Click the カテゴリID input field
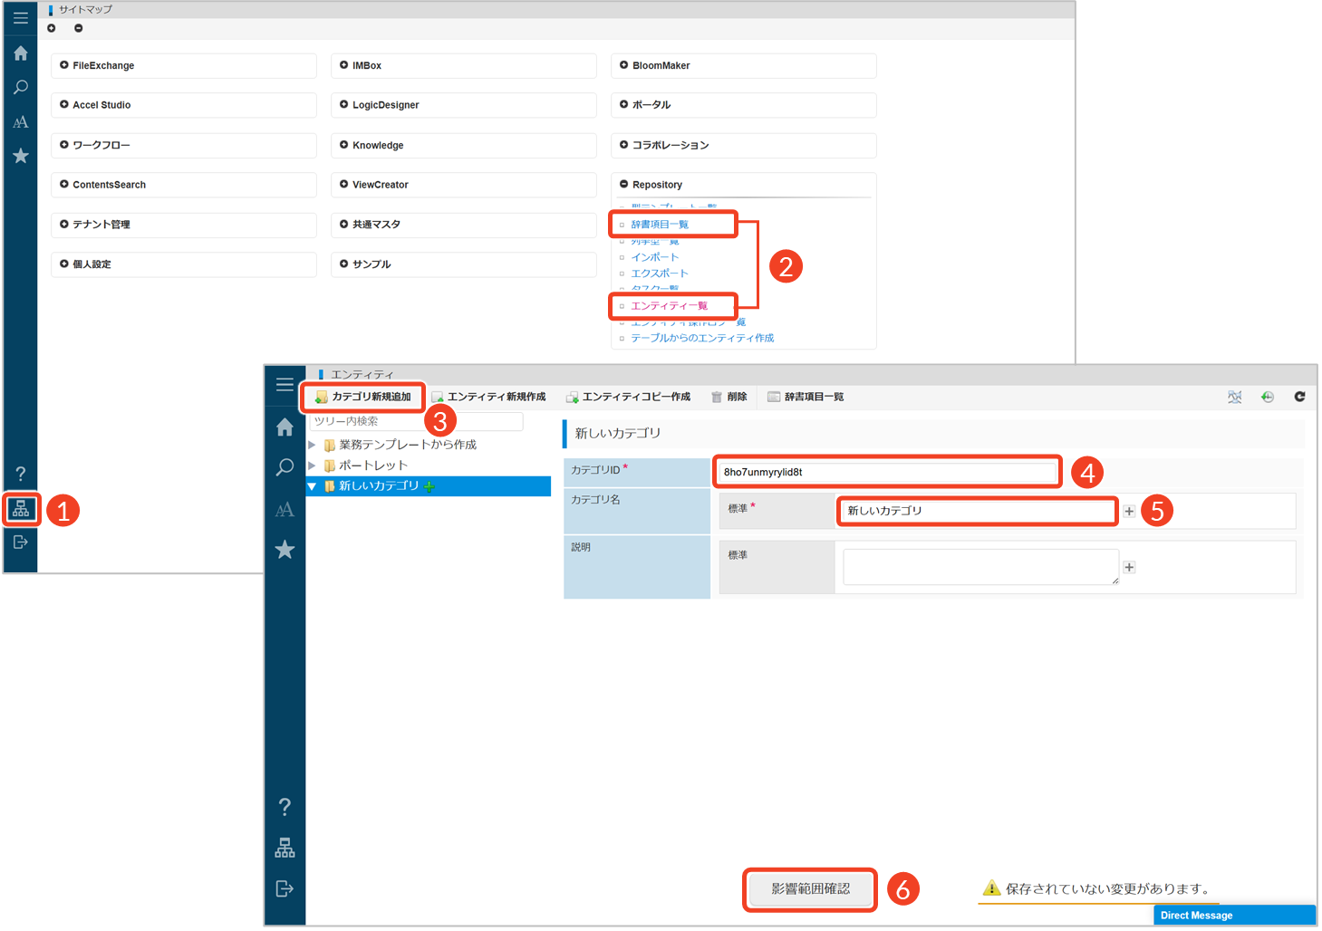Viewport: 1322px width, 931px height. click(x=888, y=472)
